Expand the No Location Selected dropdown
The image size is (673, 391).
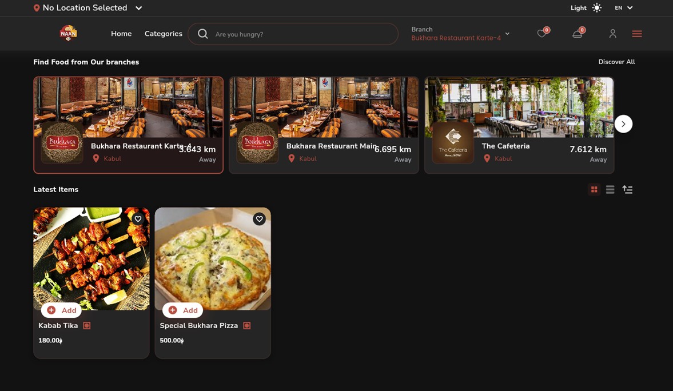coord(138,8)
